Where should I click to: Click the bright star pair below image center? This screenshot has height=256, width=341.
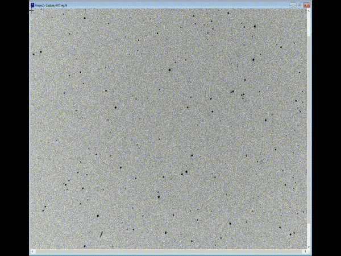click(x=185, y=172)
